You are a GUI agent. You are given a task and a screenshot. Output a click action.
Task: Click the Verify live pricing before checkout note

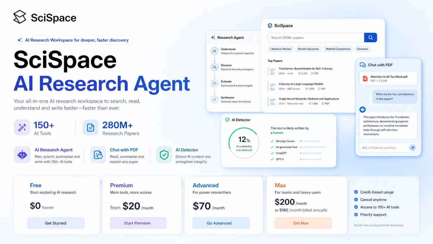379,225
